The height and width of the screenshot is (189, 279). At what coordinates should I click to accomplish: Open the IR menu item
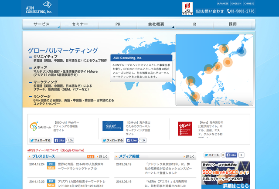click(194, 24)
